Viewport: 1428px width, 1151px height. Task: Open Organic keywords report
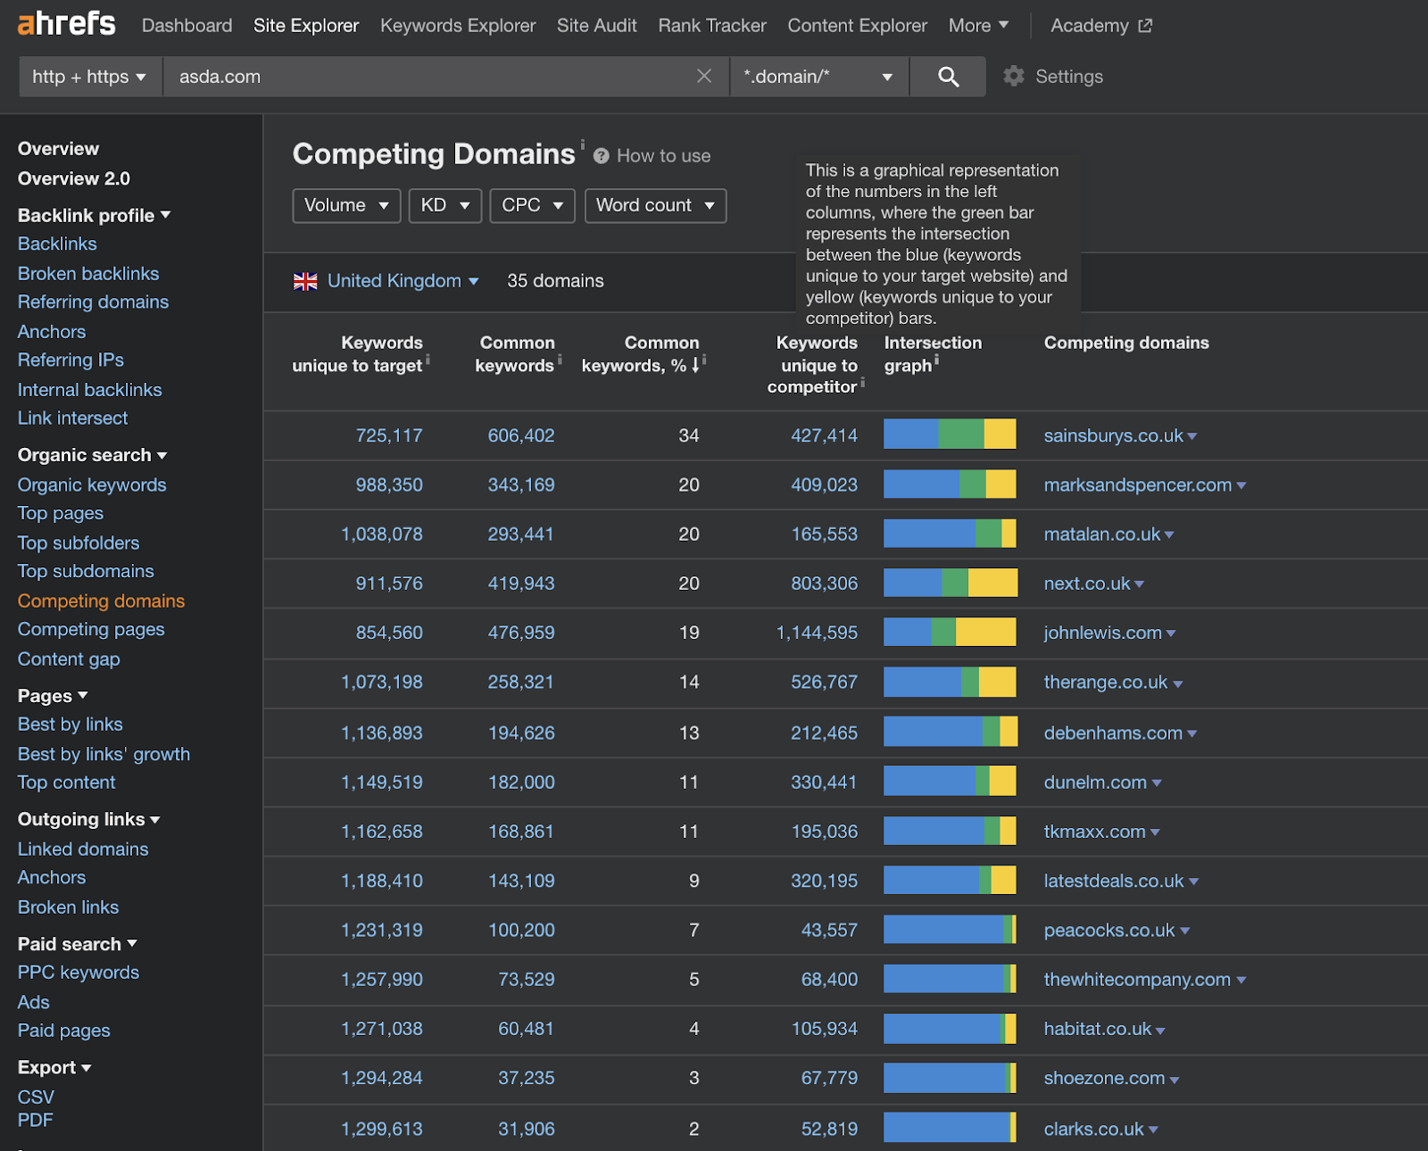point(92,485)
